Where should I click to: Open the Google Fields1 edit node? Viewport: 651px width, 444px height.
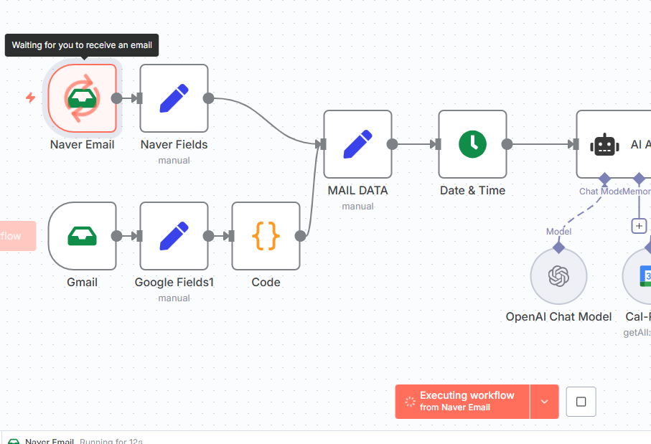pyautogui.click(x=174, y=236)
